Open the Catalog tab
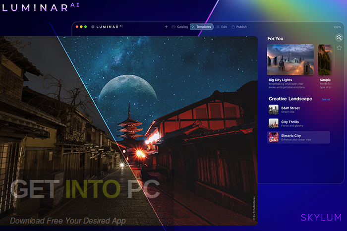This screenshot has height=231, width=347. click(179, 27)
